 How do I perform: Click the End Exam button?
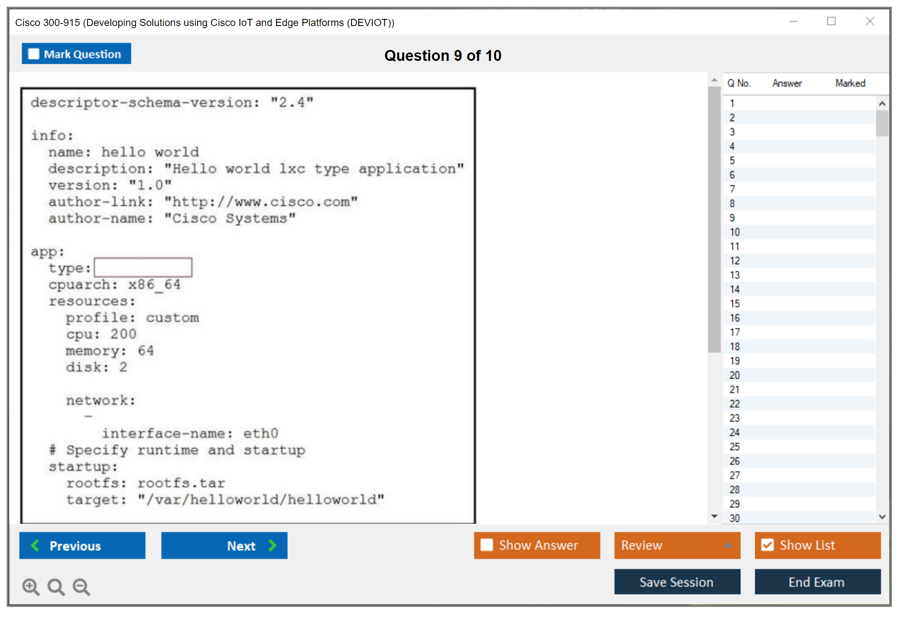click(817, 582)
